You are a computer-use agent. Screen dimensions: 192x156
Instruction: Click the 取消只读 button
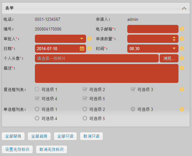click(91, 136)
